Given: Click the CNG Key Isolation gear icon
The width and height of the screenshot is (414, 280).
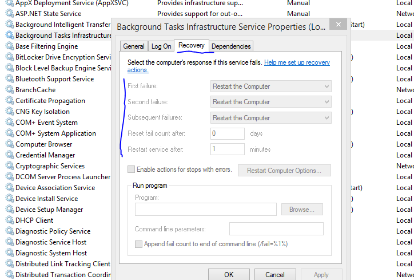Looking at the screenshot, I should 9,112.
